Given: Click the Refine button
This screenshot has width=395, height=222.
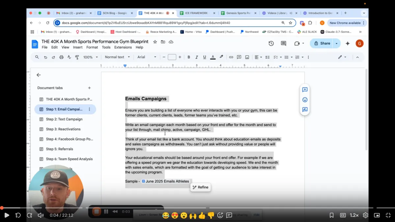Looking at the screenshot, I should pos(200,187).
